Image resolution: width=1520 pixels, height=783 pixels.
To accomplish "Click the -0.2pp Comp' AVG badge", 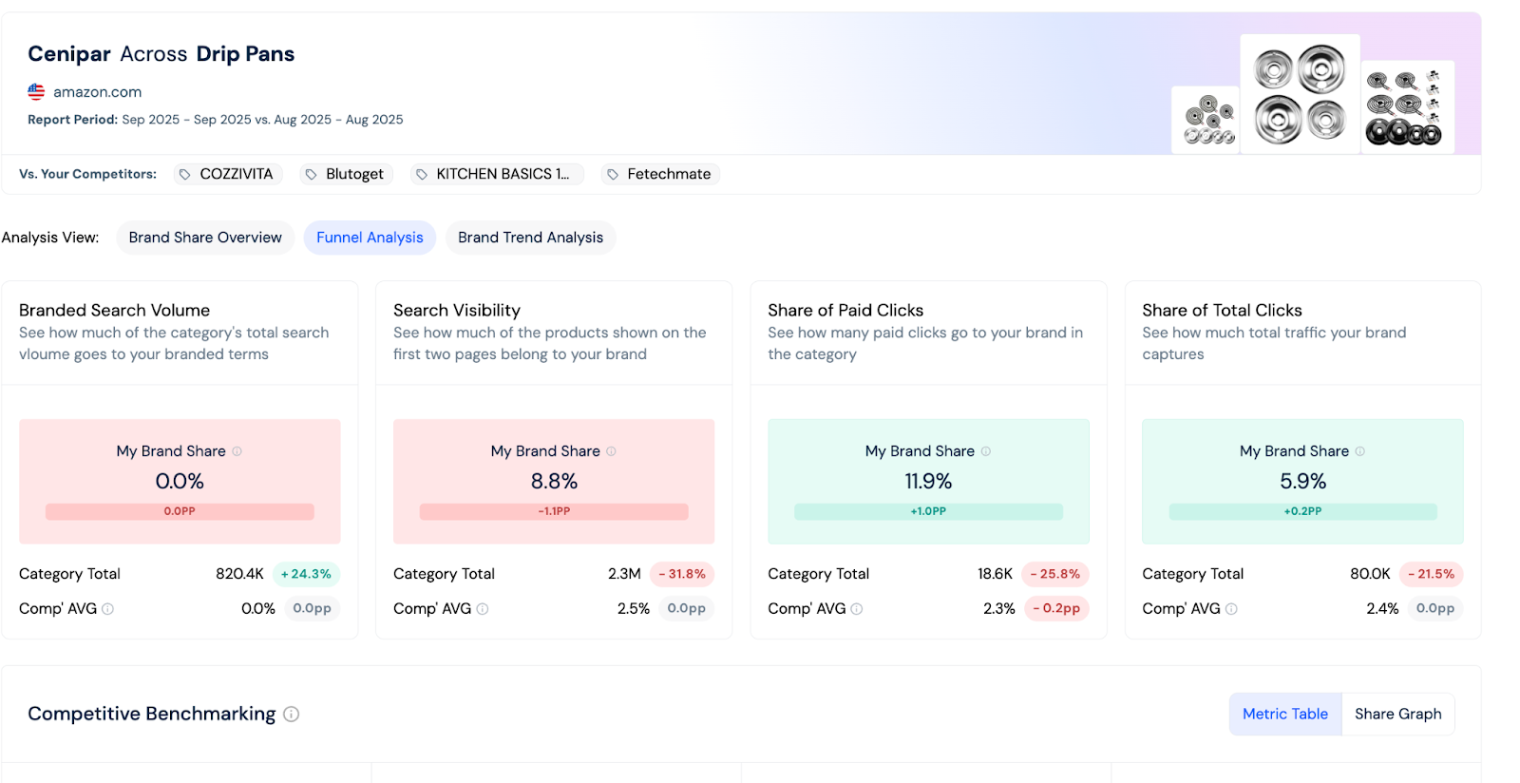I will pos(1056,608).
